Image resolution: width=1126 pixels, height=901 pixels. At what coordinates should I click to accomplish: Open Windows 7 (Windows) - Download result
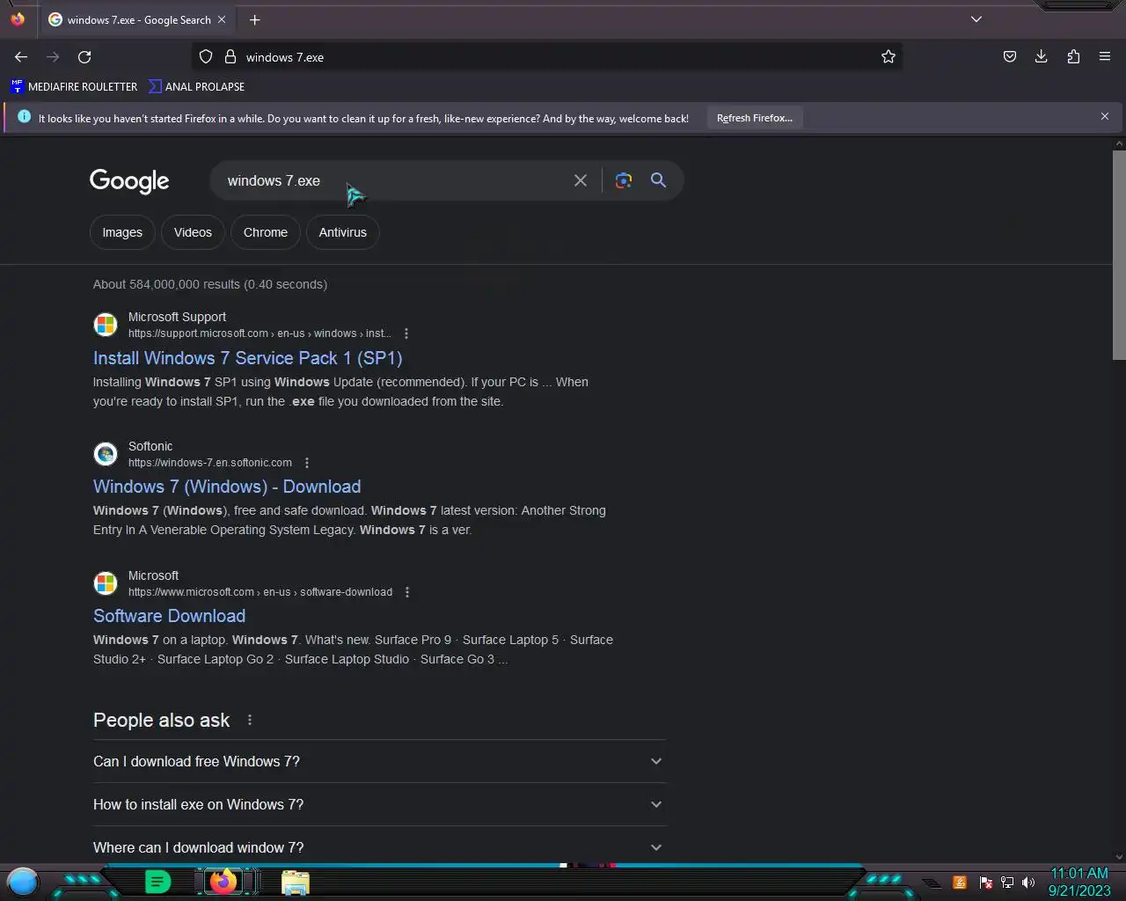(x=227, y=487)
